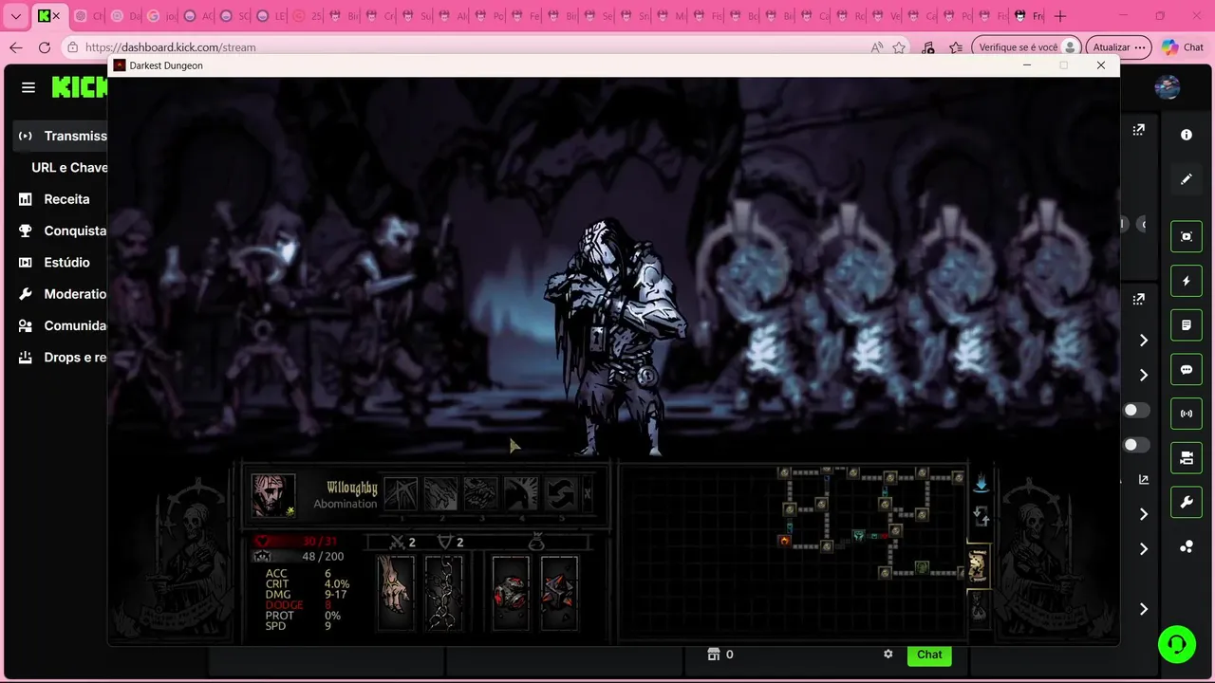Open URL e Chave sidebar entry
1215x683 pixels.
coord(69,167)
